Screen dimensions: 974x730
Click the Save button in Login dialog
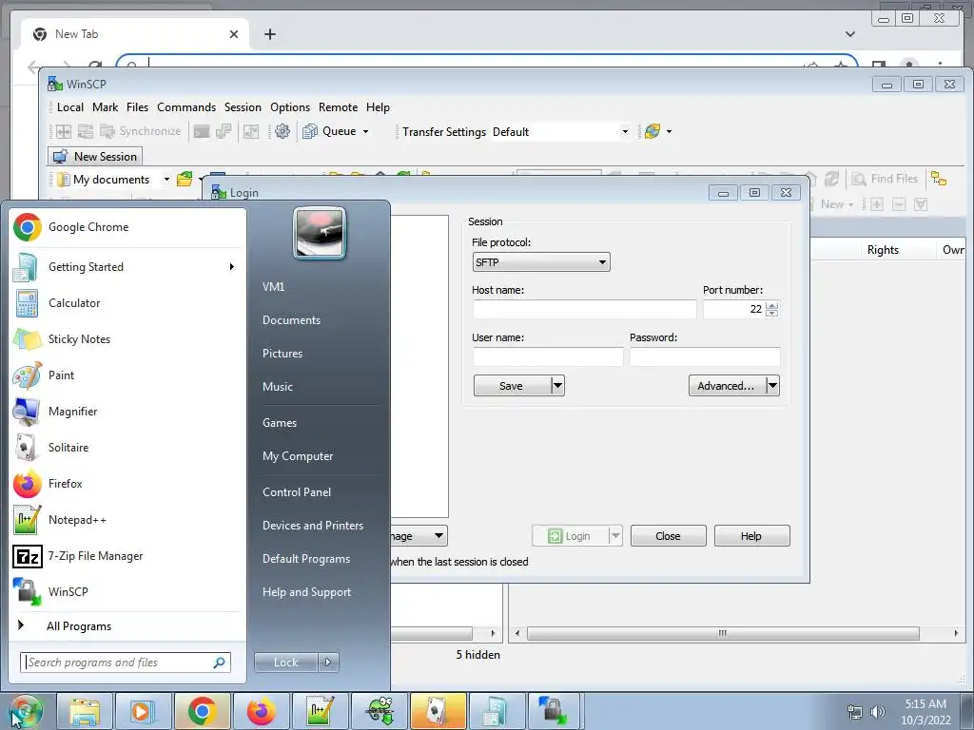511,386
